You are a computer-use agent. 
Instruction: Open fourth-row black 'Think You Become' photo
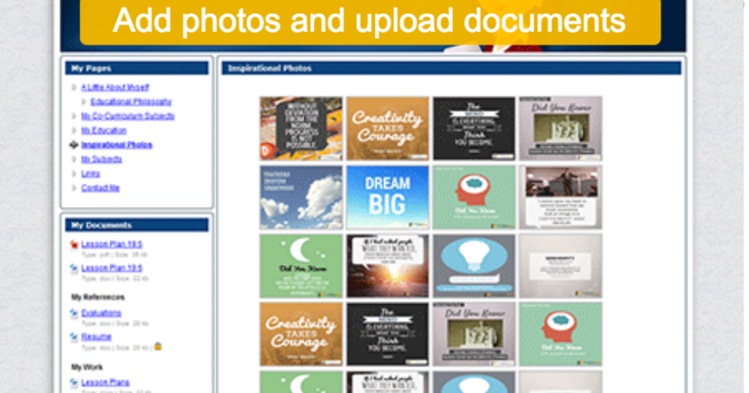pyautogui.click(x=387, y=334)
